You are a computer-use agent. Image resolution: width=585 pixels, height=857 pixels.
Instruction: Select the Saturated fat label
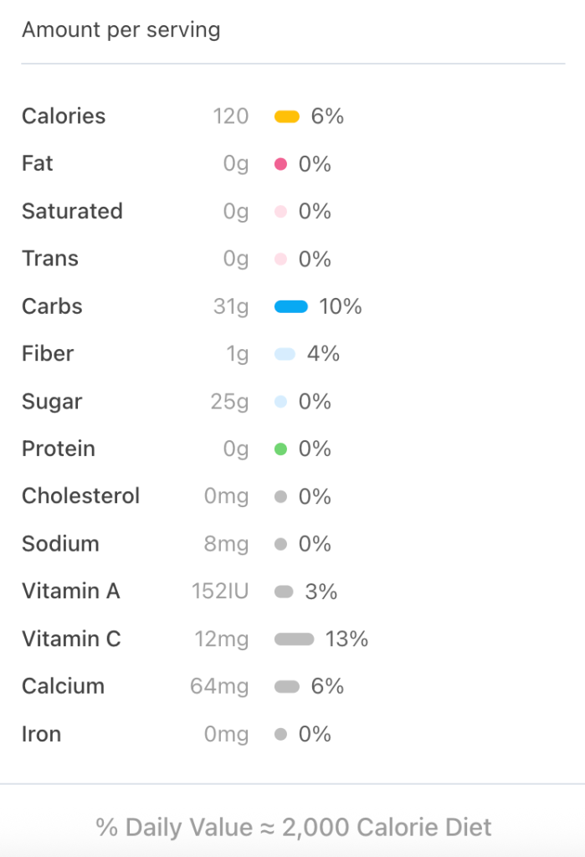tap(72, 211)
